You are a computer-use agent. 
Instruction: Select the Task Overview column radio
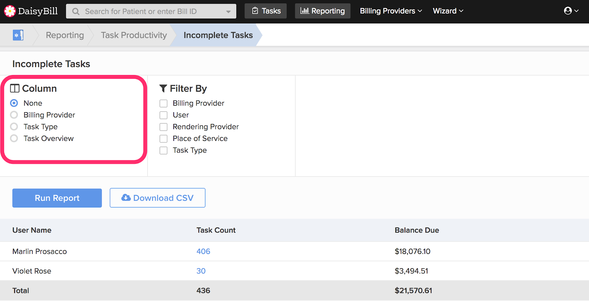[14, 139]
